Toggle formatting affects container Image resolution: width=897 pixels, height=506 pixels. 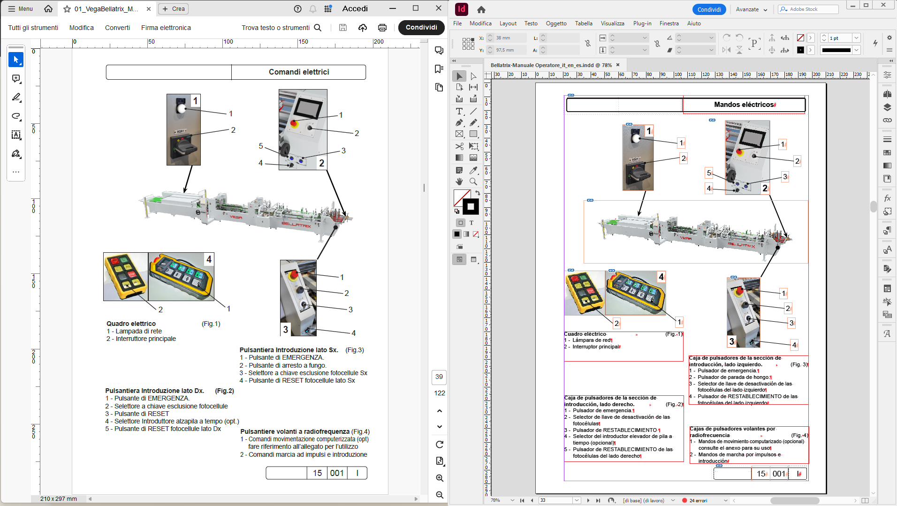click(461, 223)
